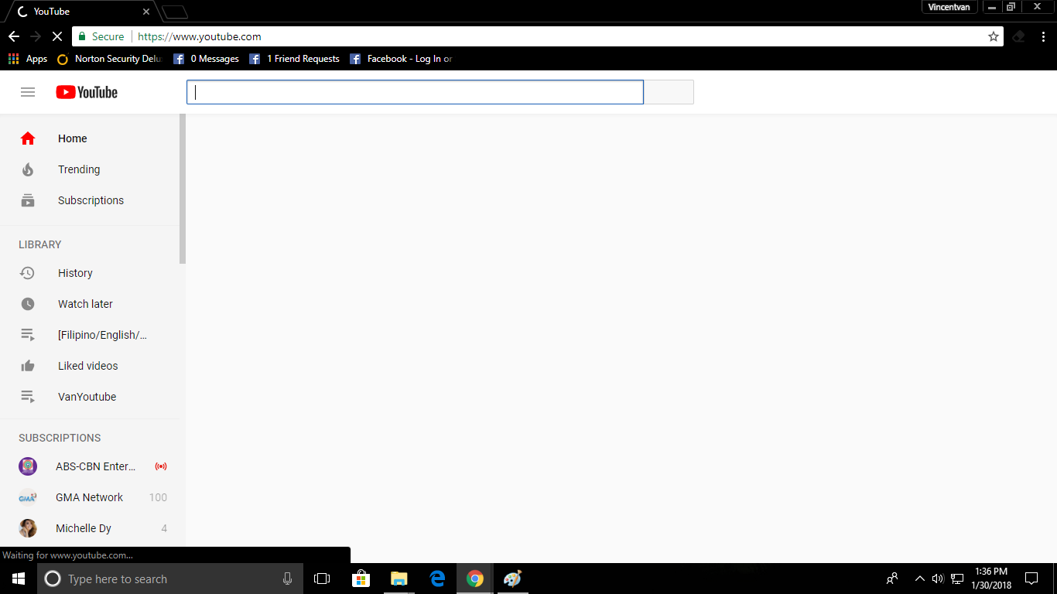Screen dimensions: 1057x594
Task: Open the ABS-CBN Entertainment channel subscription
Action: [90, 466]
